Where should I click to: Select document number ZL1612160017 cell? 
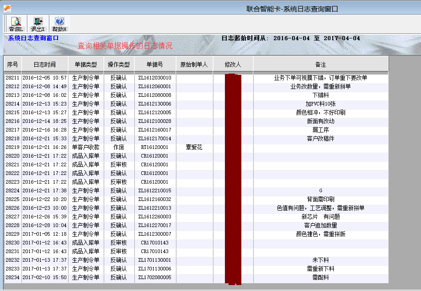[x=155, y=130]
